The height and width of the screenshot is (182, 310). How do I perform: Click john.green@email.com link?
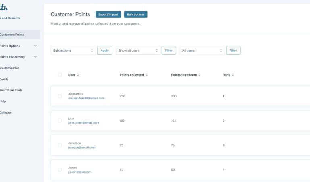pyautogui.click(x=83, y=123)
